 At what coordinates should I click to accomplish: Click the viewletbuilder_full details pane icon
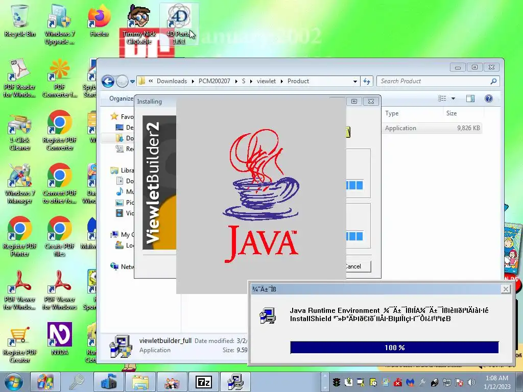tap(121, 346)
